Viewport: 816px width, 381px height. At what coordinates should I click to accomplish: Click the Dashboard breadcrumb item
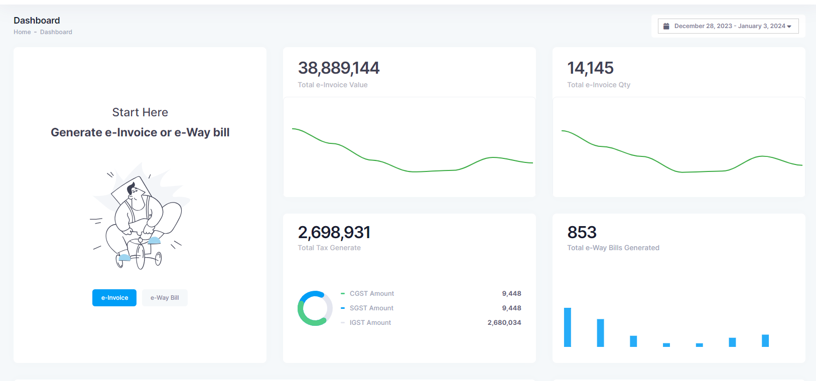[56, 32]
